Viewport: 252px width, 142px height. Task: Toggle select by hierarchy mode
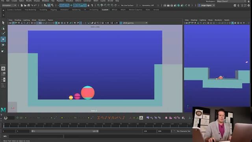[45, 5]
